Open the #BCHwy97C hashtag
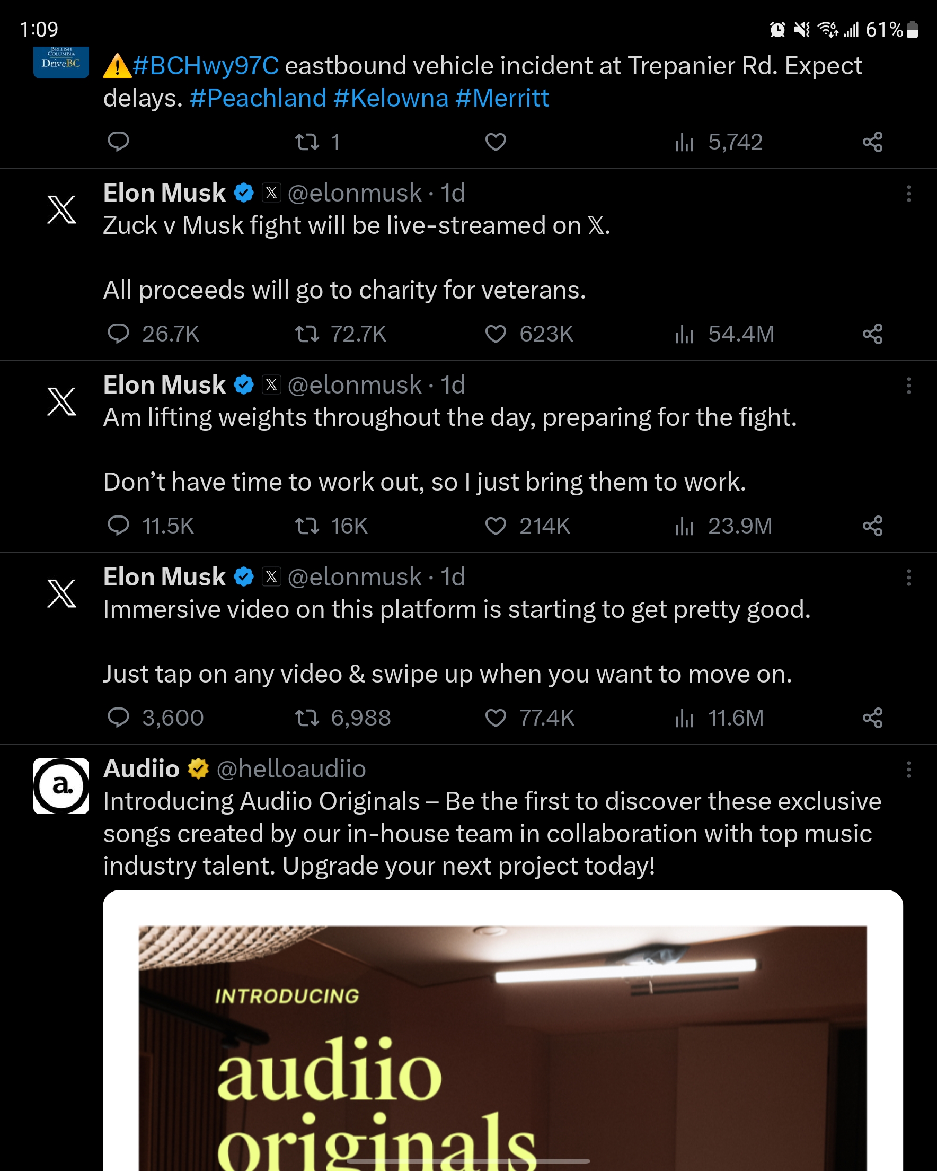This screenshot has width=937, height=1171. [x=206, y=66]
